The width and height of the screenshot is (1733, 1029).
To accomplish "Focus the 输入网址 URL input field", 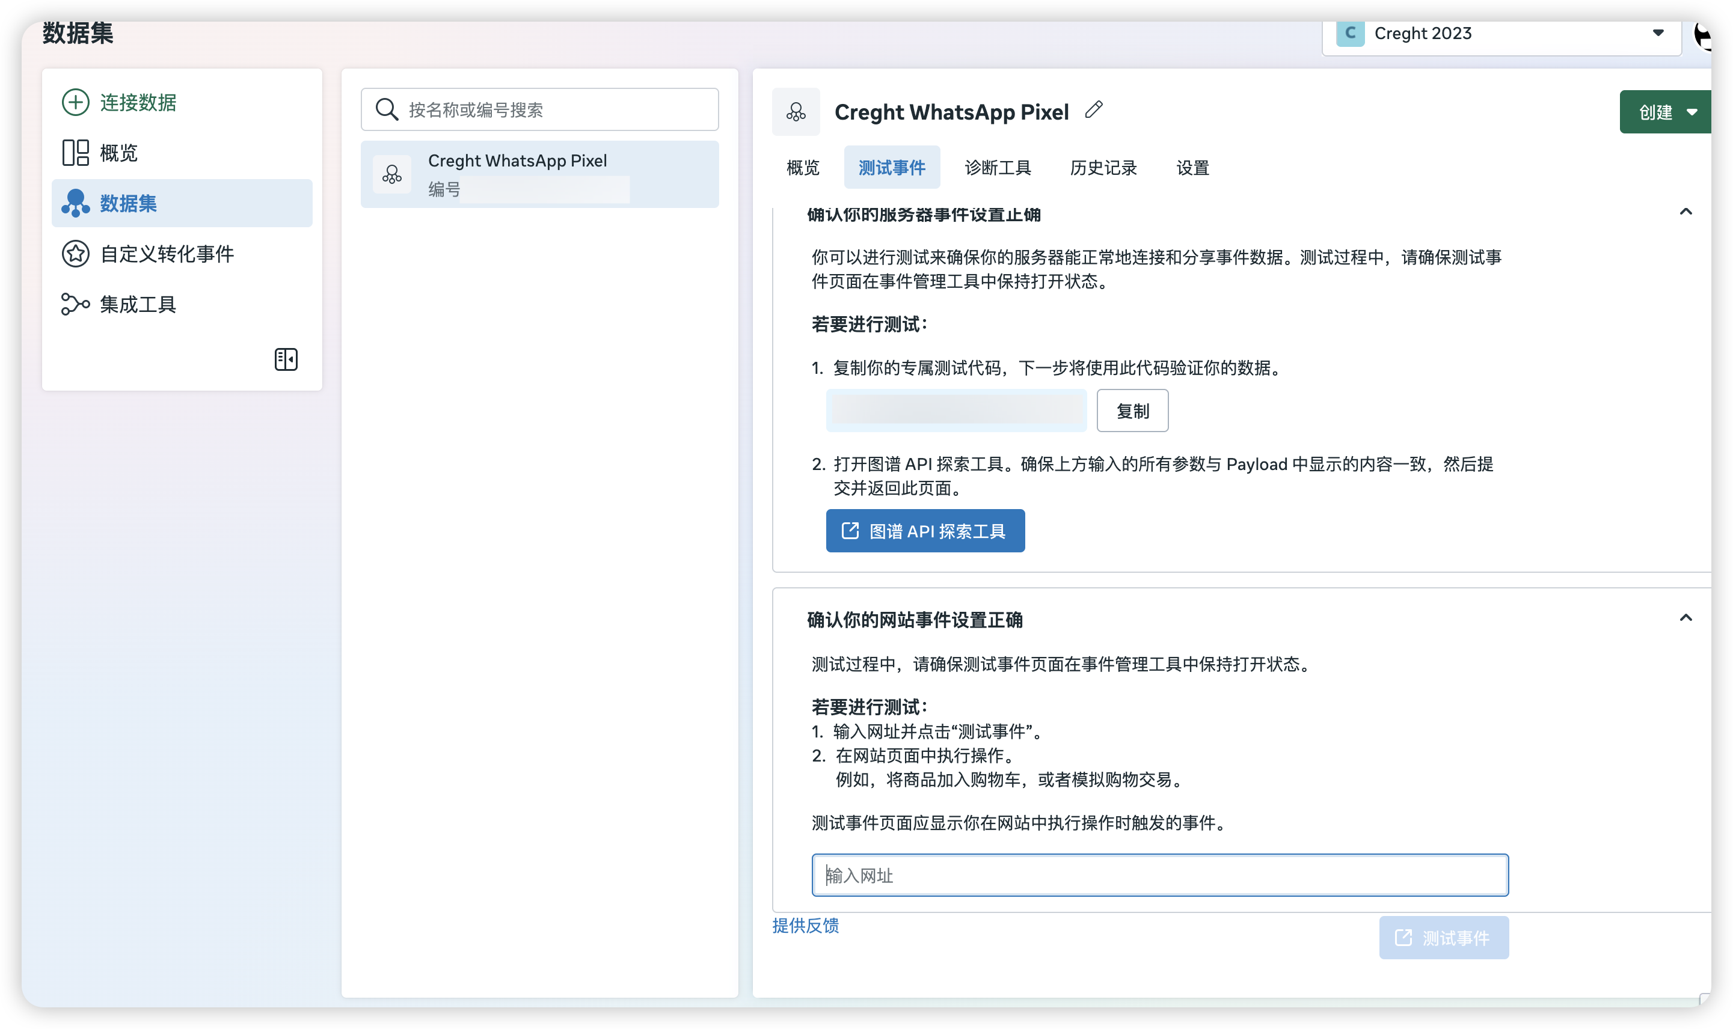I will point(1160,875).
